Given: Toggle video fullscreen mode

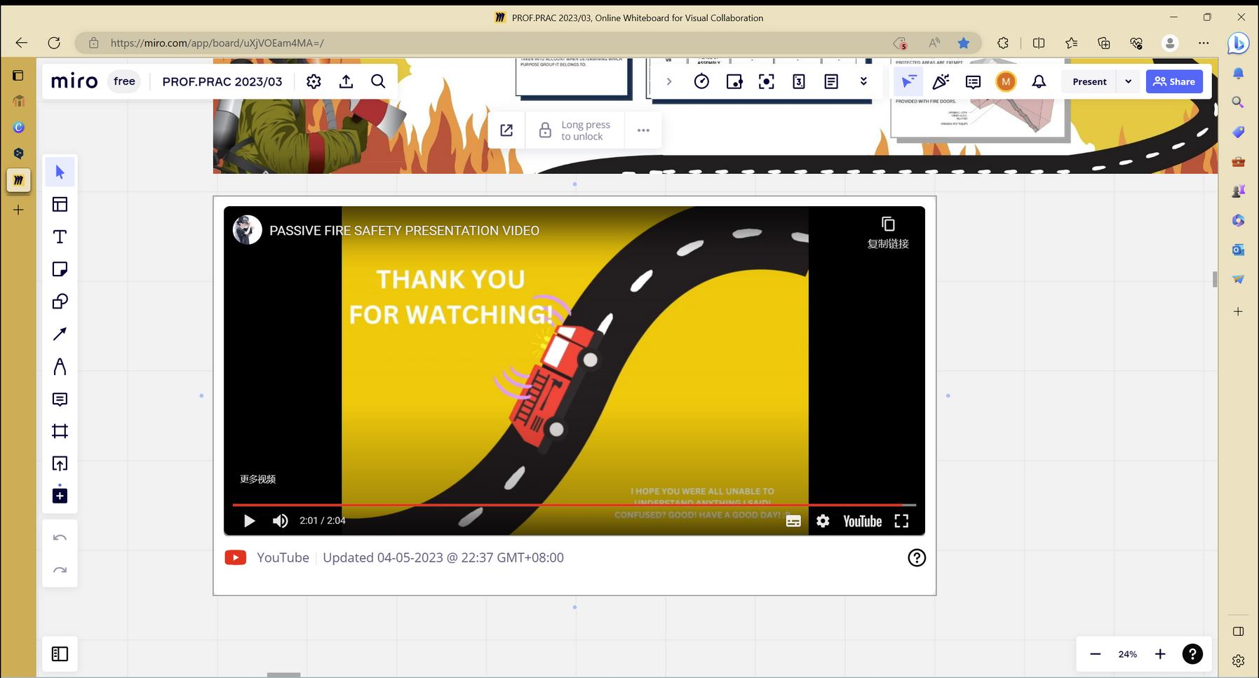Looking at the screenshot, I should click(901, 521).
